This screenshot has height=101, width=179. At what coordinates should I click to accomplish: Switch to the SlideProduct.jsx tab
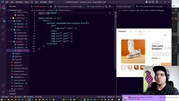click(x=41, y=6)
